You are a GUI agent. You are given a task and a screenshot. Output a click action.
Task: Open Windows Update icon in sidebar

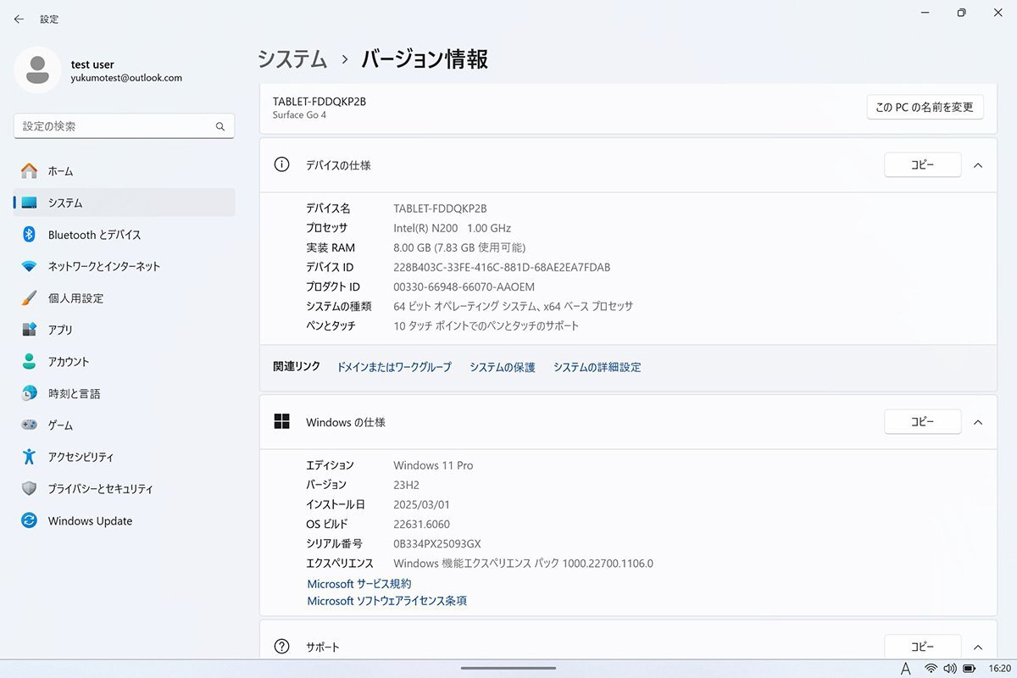(x=30, y=521)
